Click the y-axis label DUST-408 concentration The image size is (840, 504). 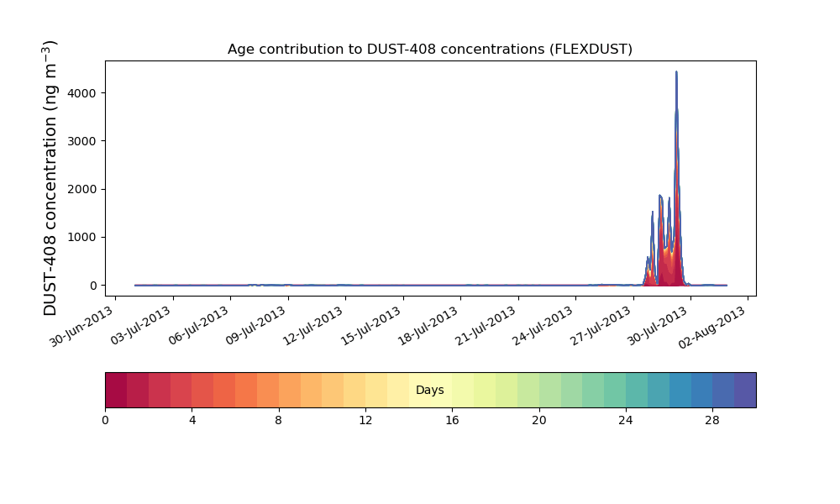[50, 178]
